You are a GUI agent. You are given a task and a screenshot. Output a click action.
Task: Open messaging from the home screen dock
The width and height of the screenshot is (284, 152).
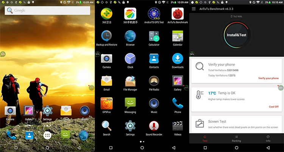(x=66, y=135)
